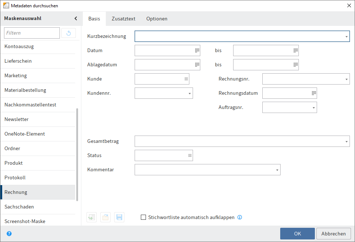Viewport: 355px width, 242px height.
Task: Open keyword list icon in Status field
Action: click(x=190, y=155)
